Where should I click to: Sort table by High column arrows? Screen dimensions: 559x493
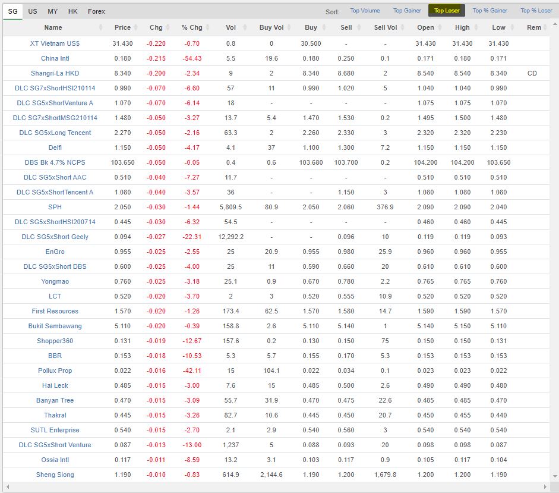pos(476,27)
